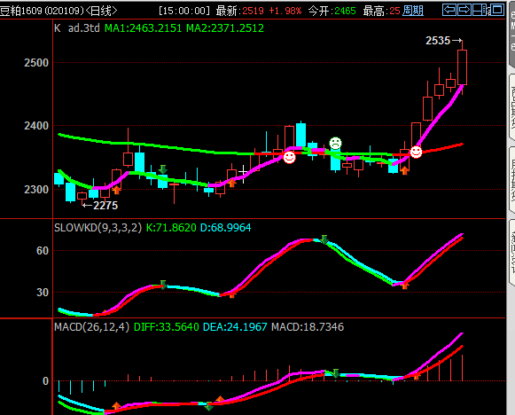Click the red smiley marker below the 2400 candle
Image resolution: width=515 pixels, height=415 pixels.
click(x=289, y=157)
